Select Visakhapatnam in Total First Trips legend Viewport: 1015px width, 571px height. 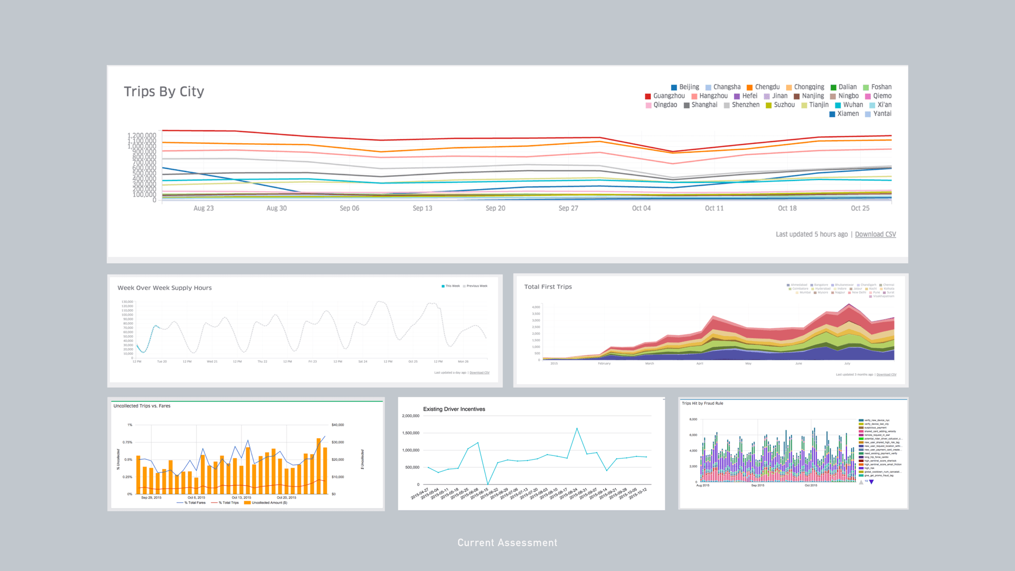pos(882,296)
